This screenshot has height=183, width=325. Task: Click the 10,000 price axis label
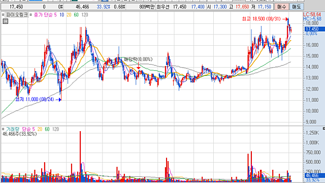click(312, 111)
